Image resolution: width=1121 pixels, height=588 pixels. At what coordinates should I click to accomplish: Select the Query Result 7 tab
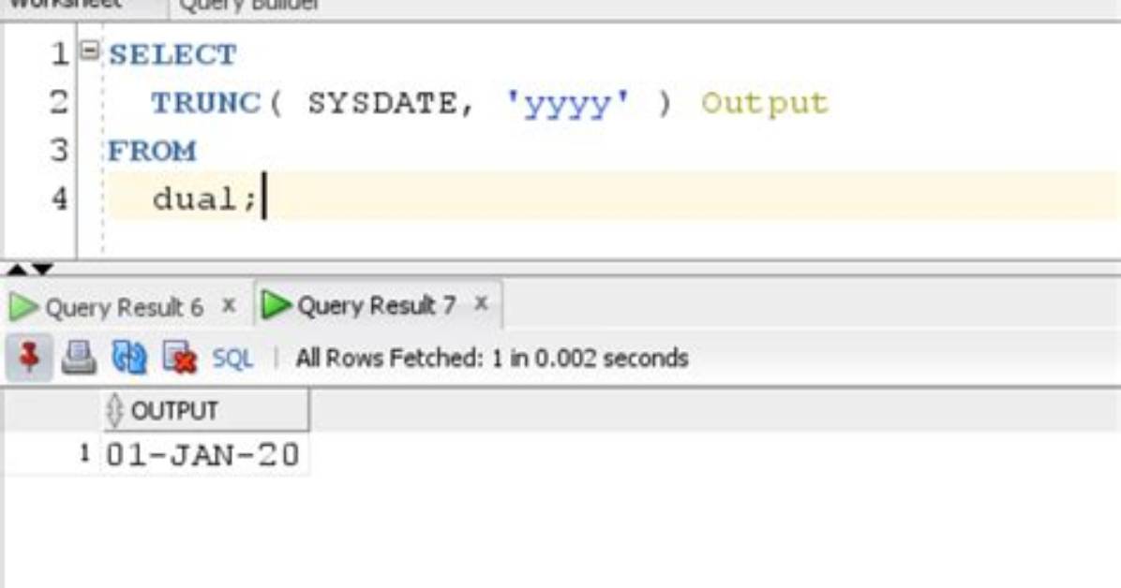(x=376, y=306)
